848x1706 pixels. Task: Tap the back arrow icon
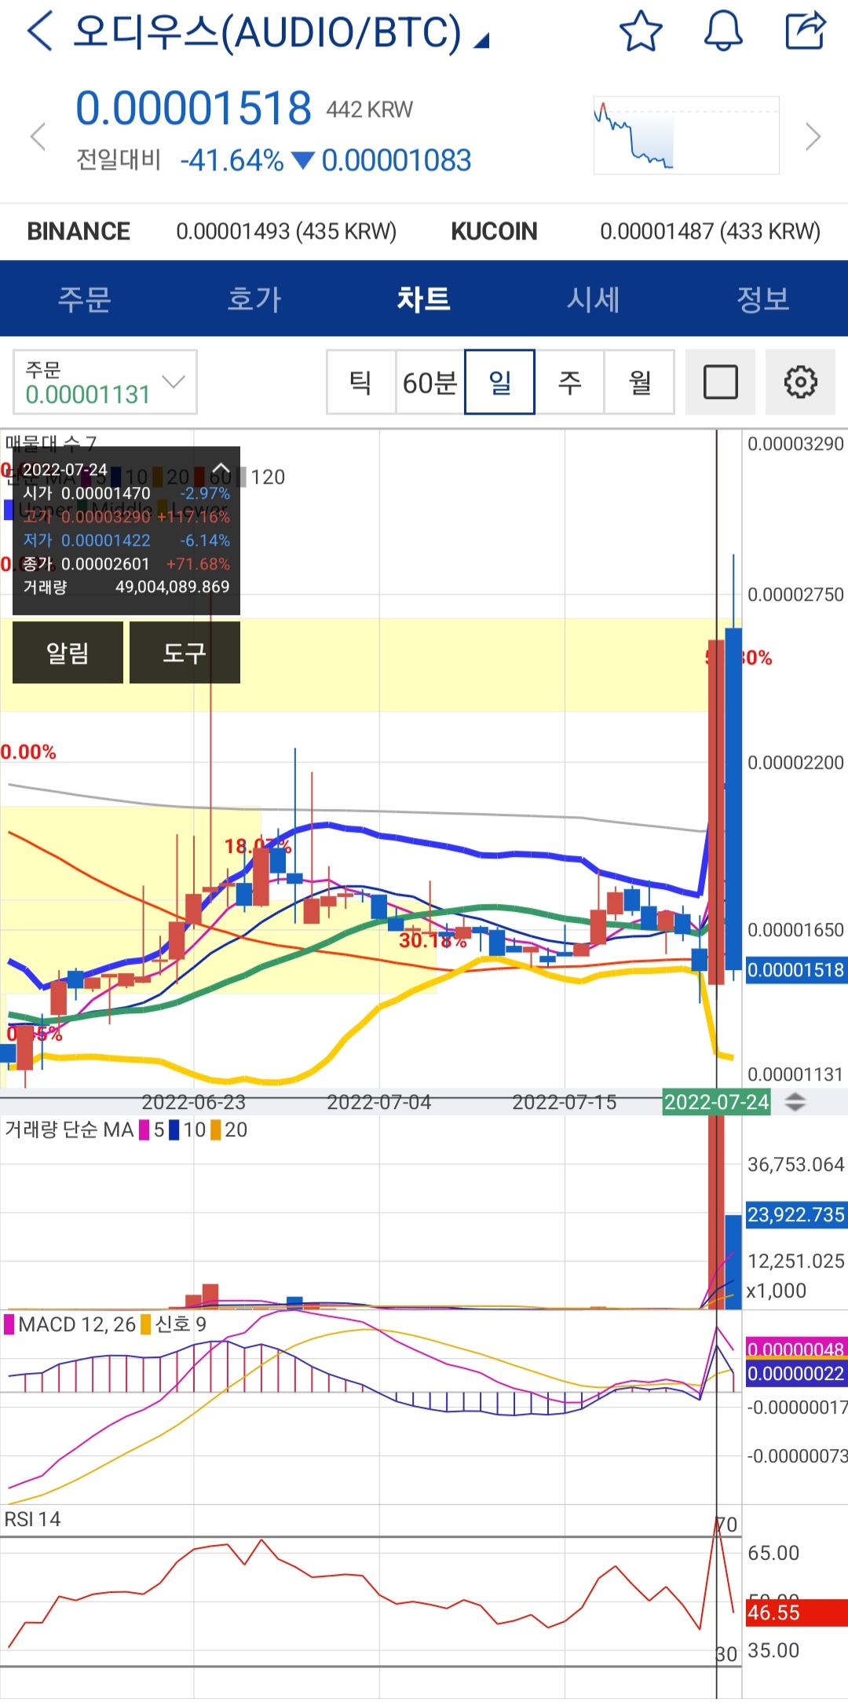click(x=39, y=31)
